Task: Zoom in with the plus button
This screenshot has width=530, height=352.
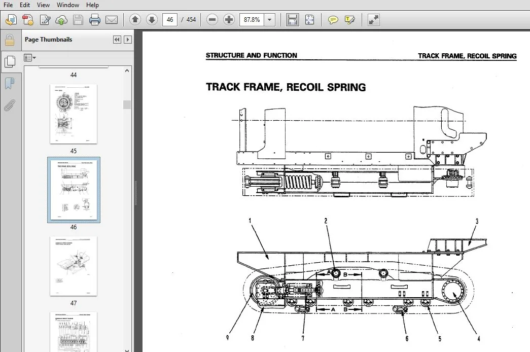Action: [x=229, y=20]
